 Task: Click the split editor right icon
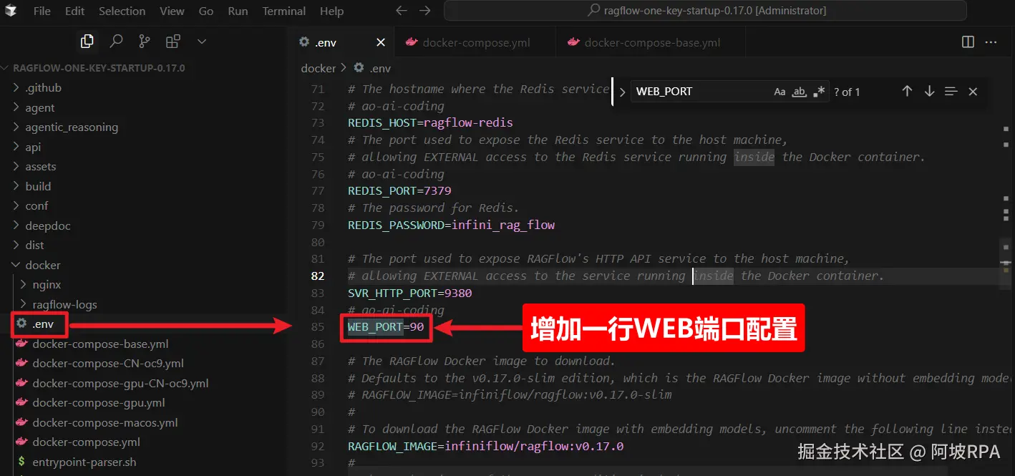(x=968, y=42)
